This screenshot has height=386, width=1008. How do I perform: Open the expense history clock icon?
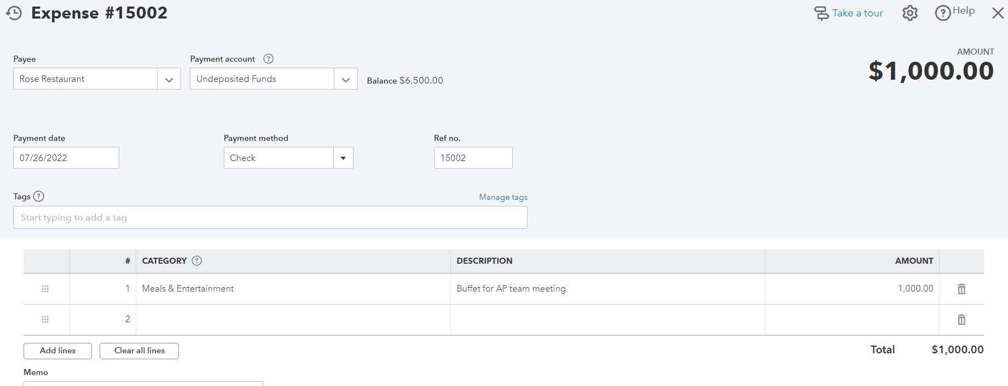(14, 13)
